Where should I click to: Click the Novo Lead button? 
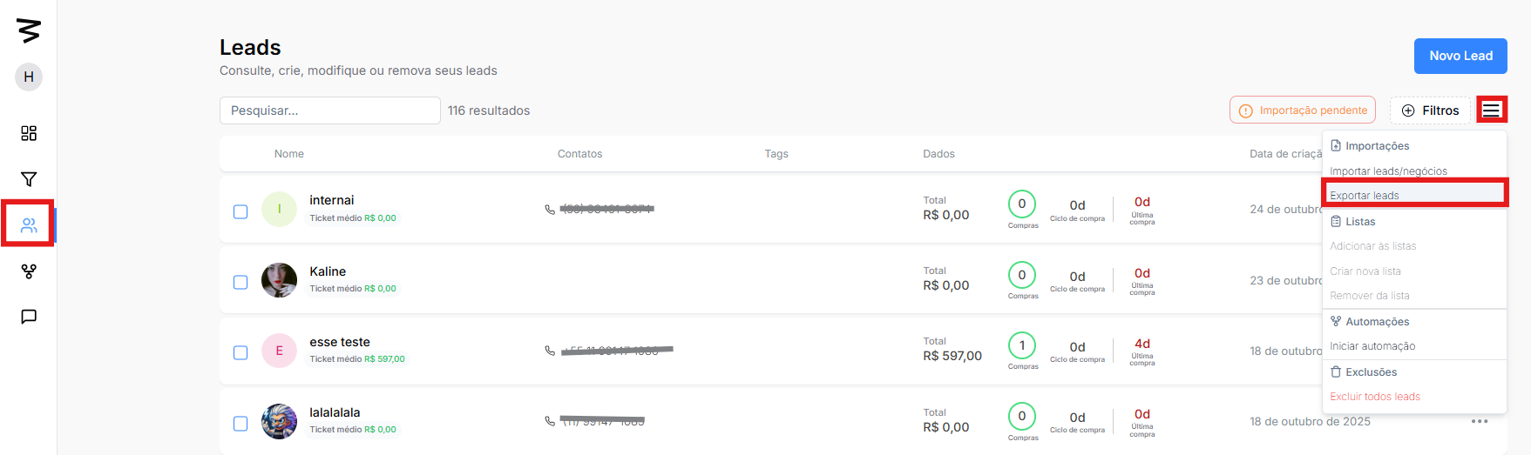[1460, 56]
